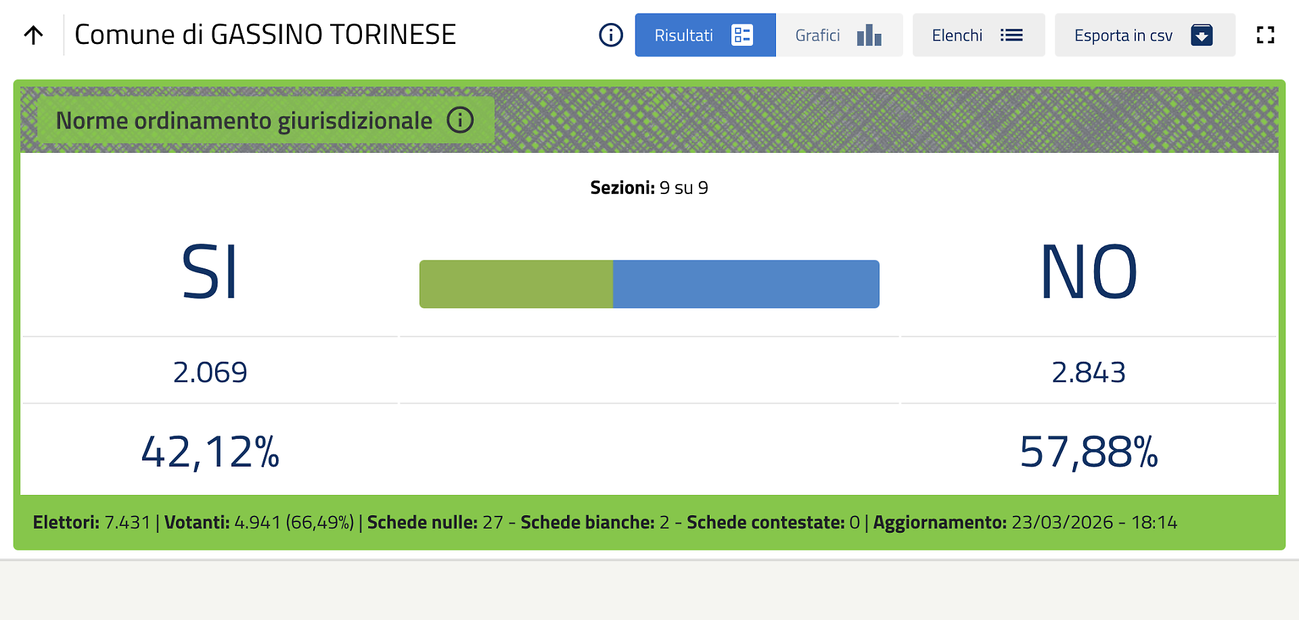
Task: Open the info icon beside the comune title
Action: click(610, 35)
